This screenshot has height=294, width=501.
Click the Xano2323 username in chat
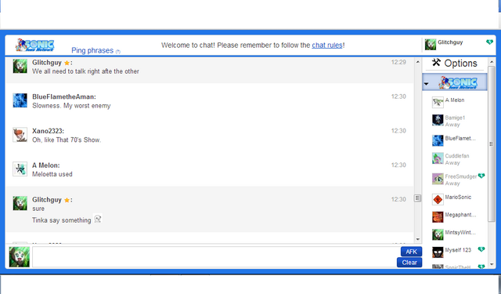(48, 131)
